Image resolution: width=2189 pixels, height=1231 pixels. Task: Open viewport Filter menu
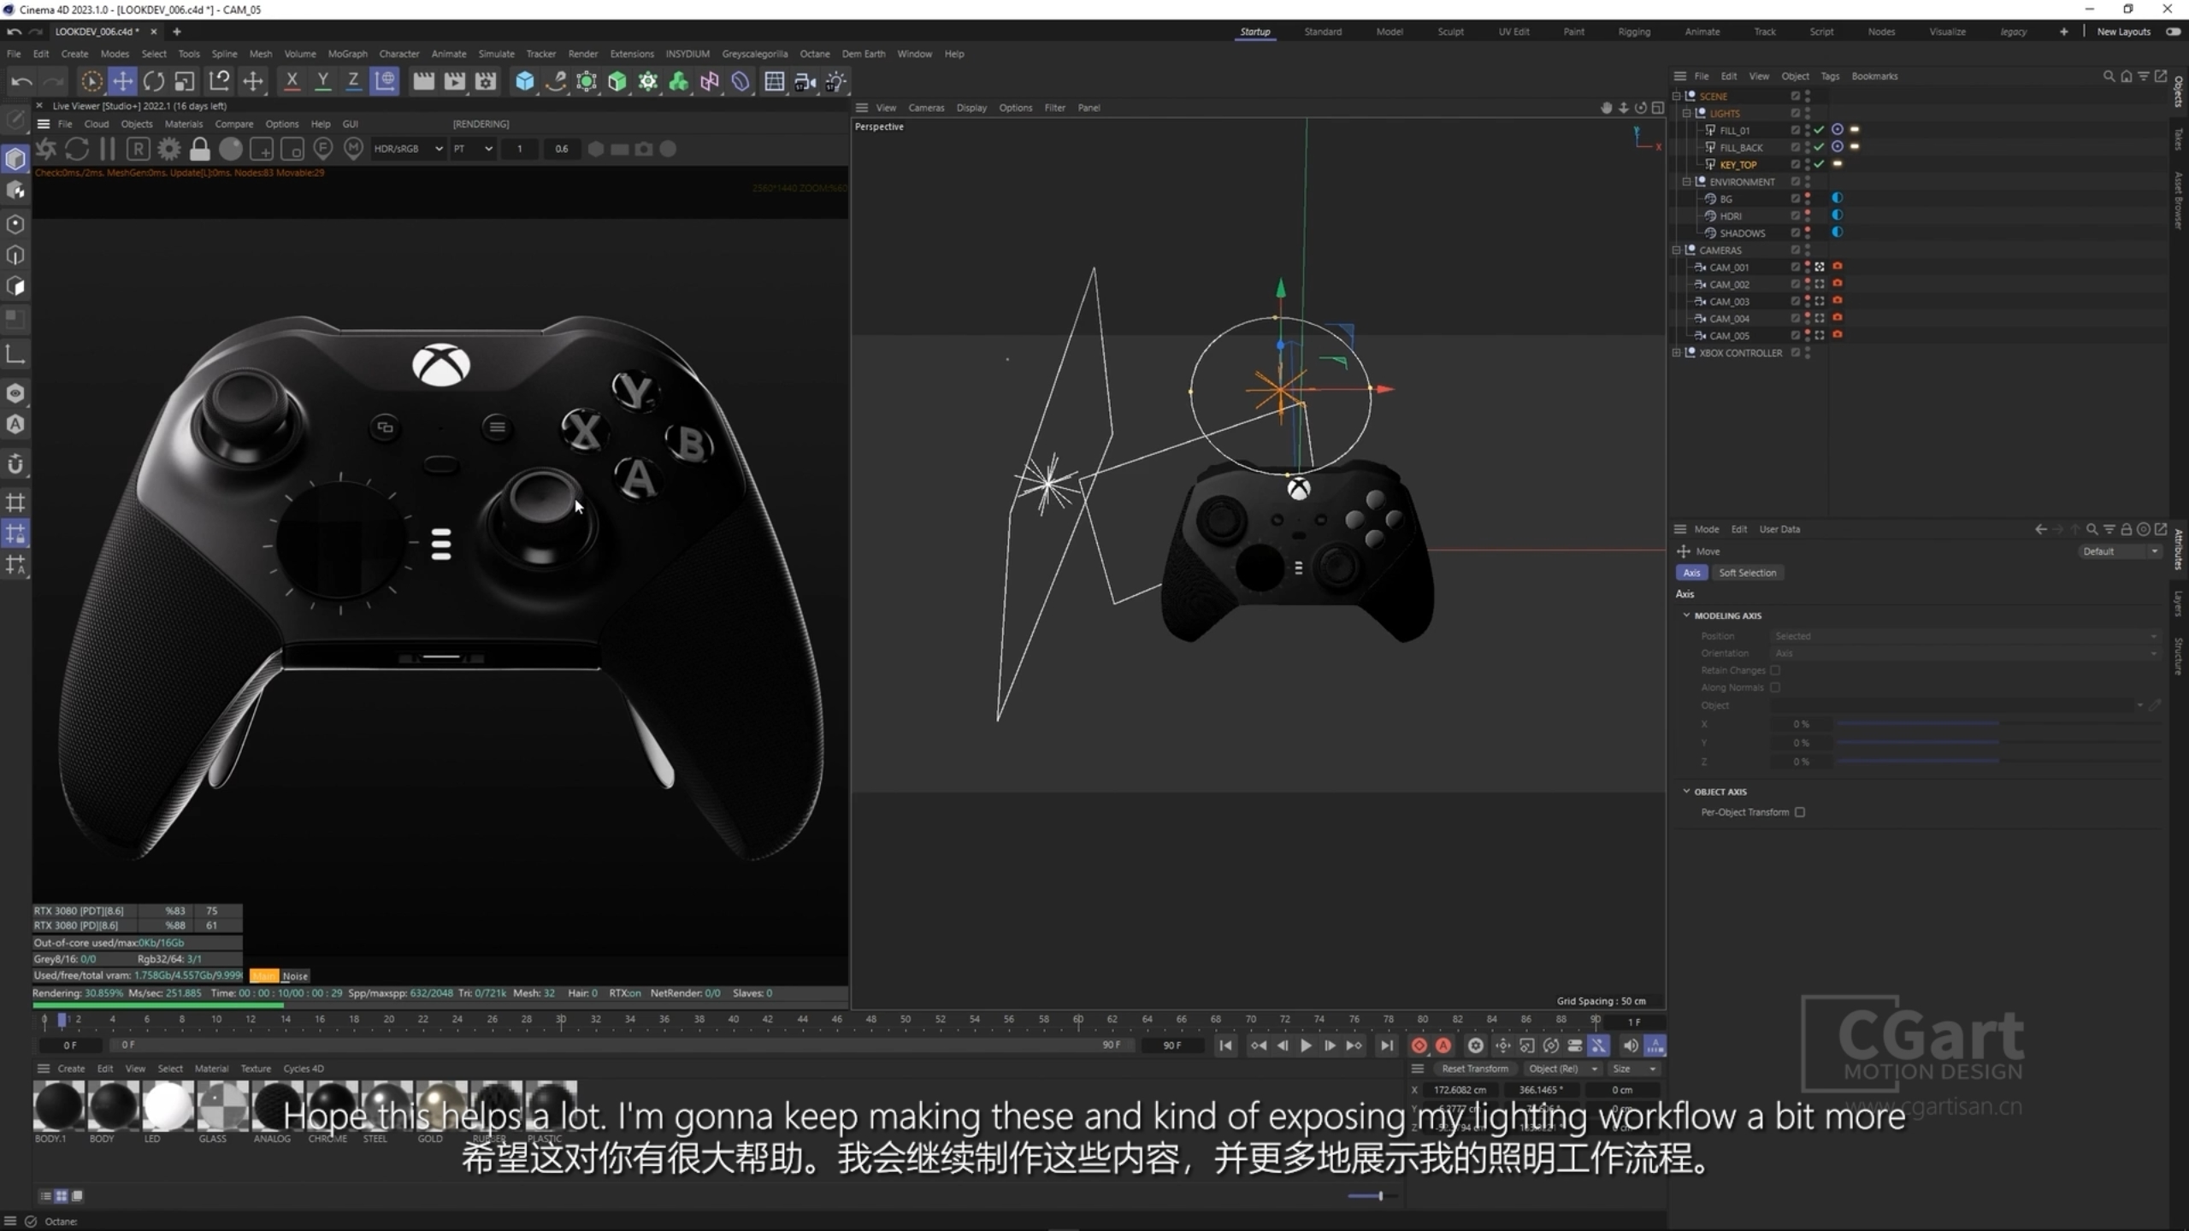pyautogui.click(x=1054, y=108)
